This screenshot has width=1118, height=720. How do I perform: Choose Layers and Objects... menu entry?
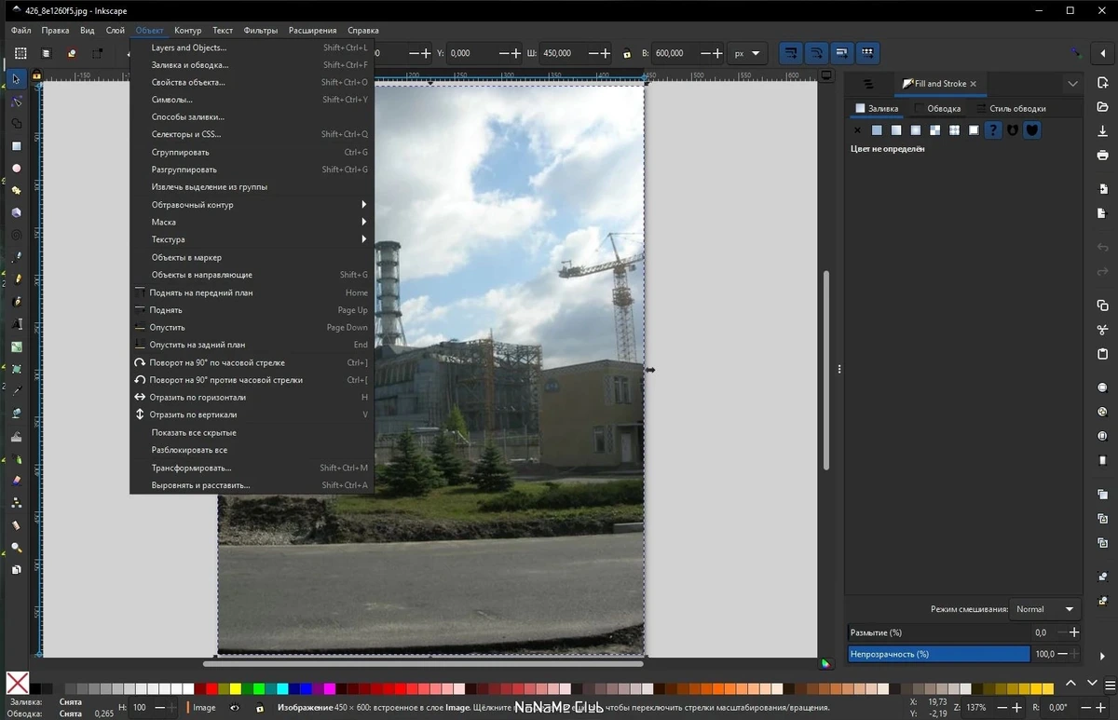(252, 48)
